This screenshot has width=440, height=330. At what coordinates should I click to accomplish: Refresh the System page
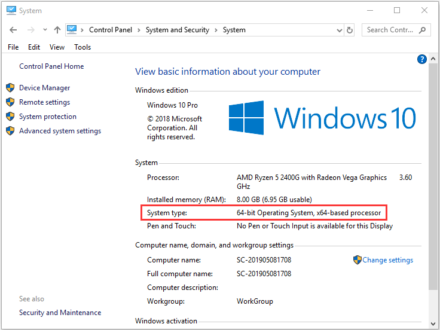click(350, 30)
